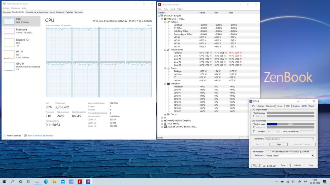The width and height of the screenshot is (330, 185).
Task: Open the Benchmark version dropdown
Action: [x=312, y=139]
